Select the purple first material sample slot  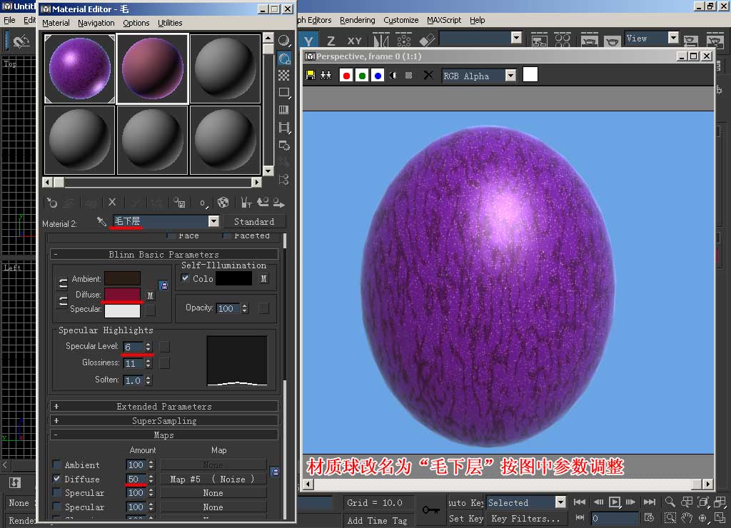(80, 68)
